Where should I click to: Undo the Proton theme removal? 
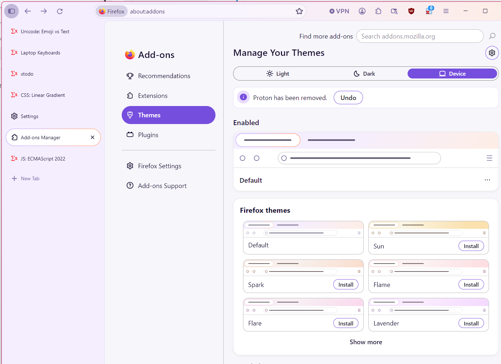348,98
